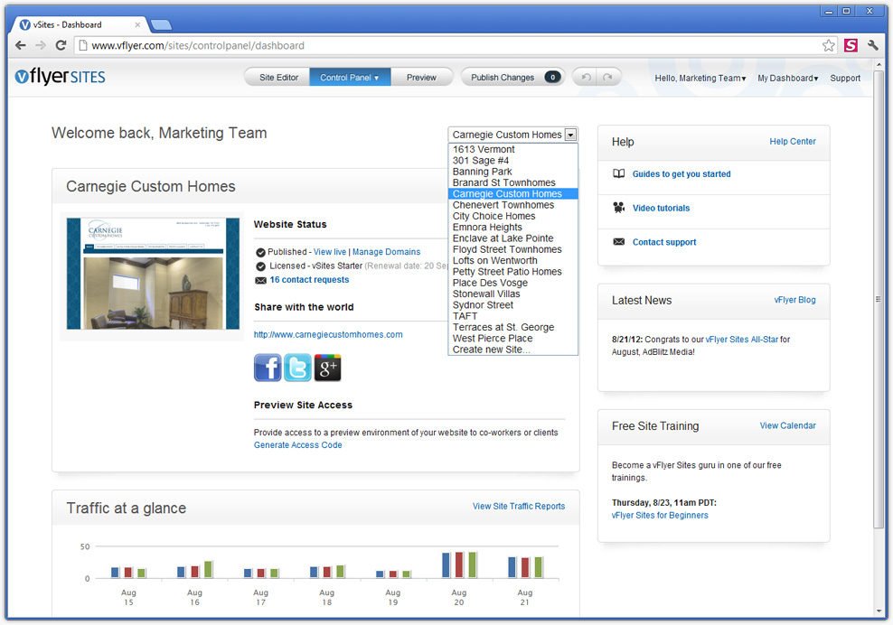The height and width of the screenshot is (625, 893).
Task: Open 16 contact requests link
Action: click(309, 279)
